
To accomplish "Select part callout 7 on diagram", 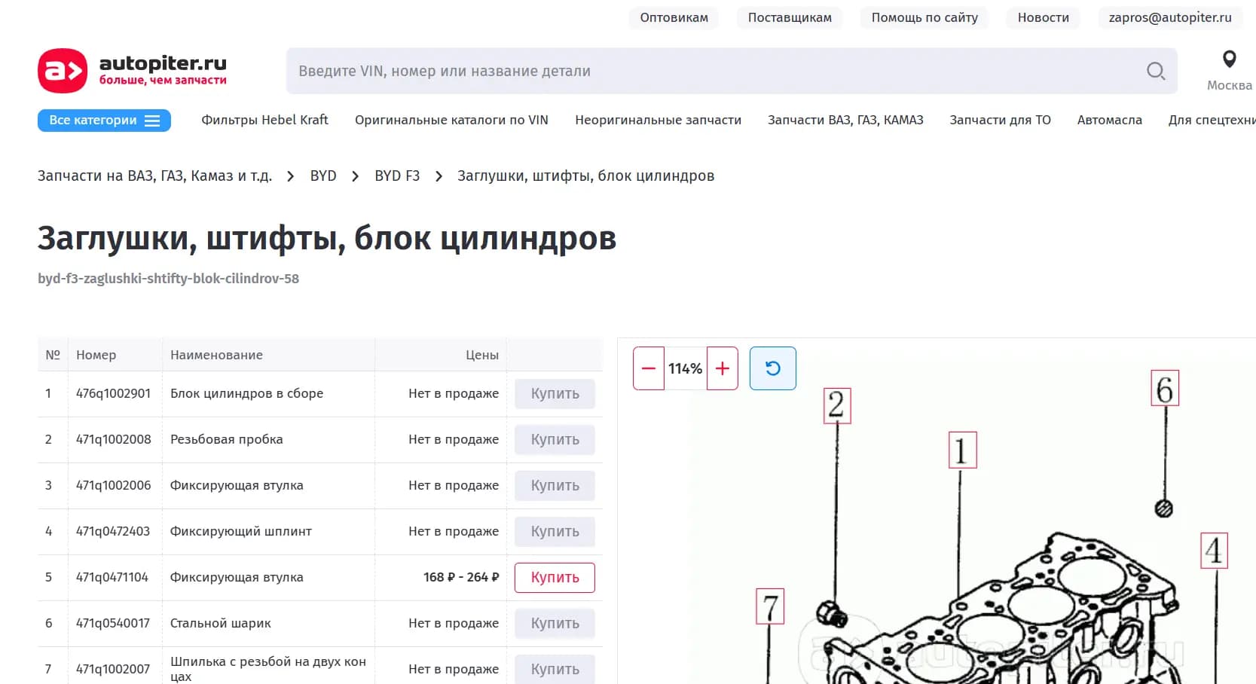I will click(x=770, y=606).
